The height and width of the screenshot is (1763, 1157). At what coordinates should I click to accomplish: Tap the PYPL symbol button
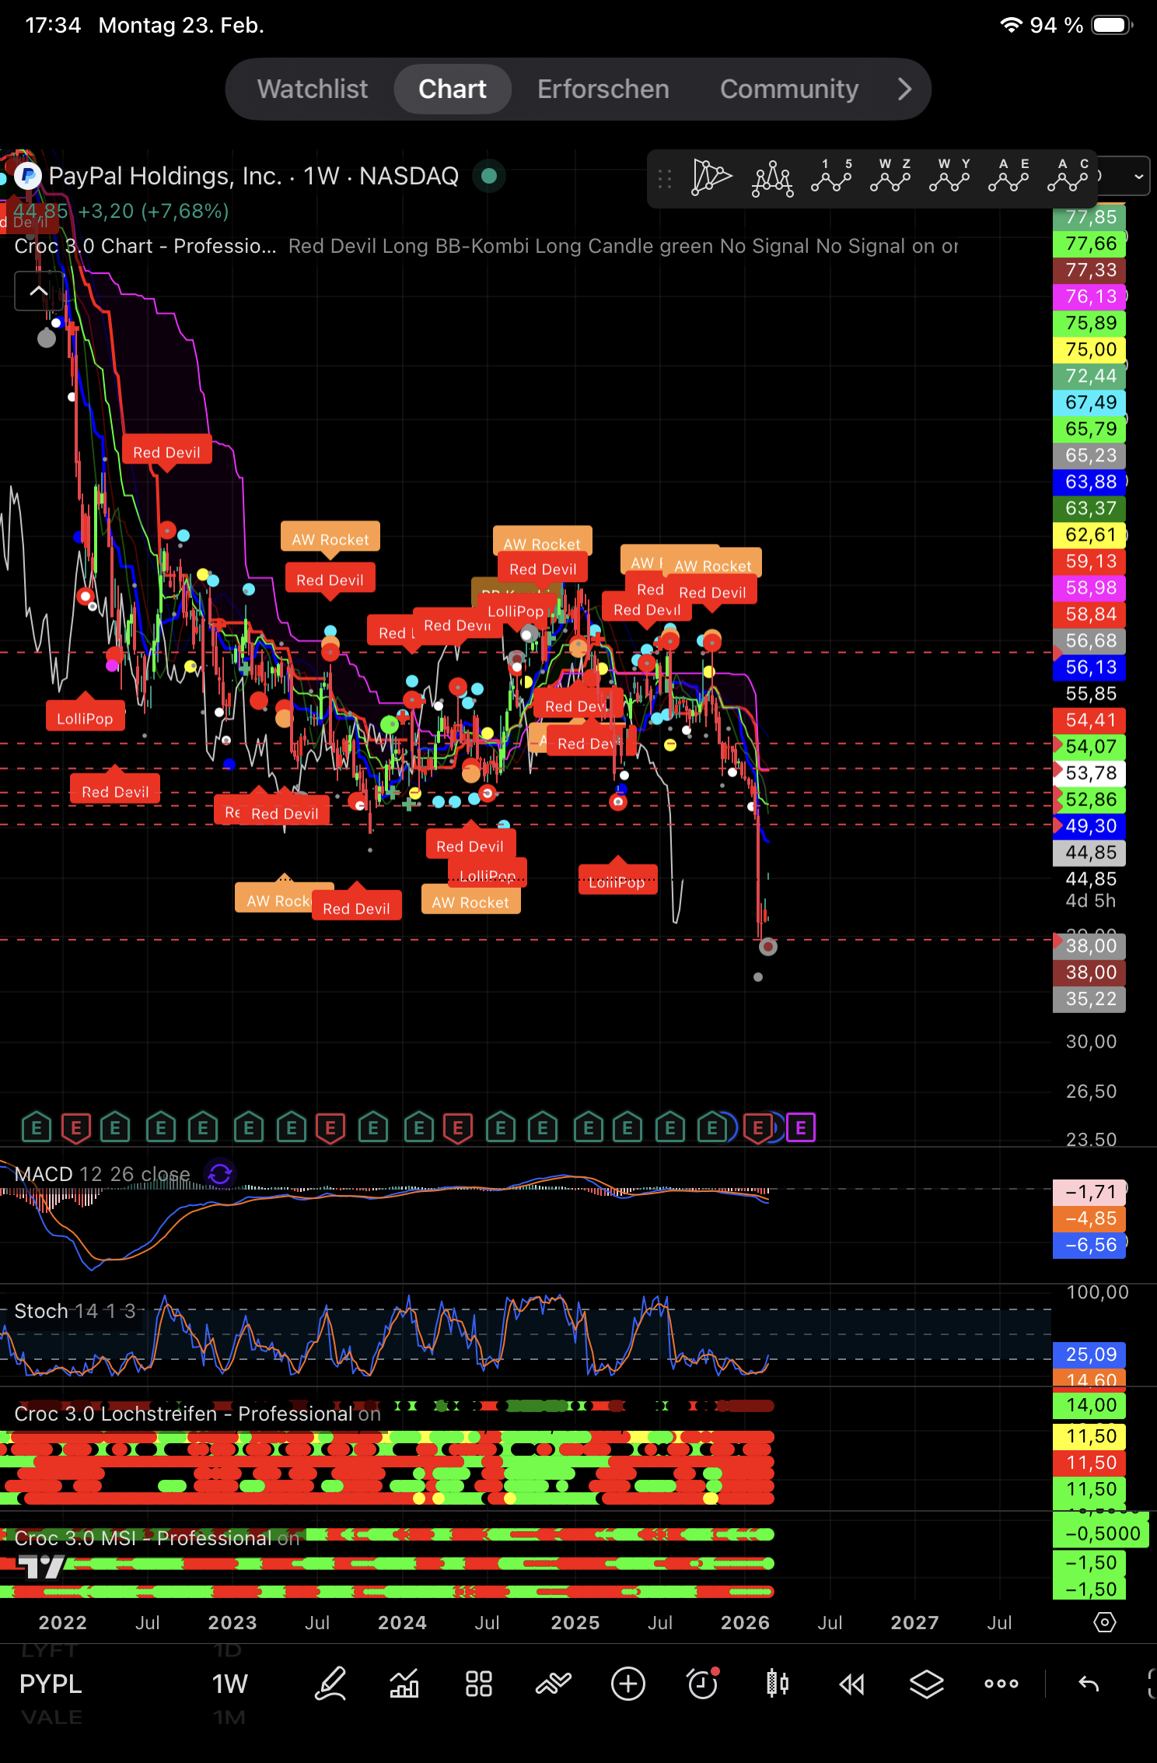pos(51,1684)
